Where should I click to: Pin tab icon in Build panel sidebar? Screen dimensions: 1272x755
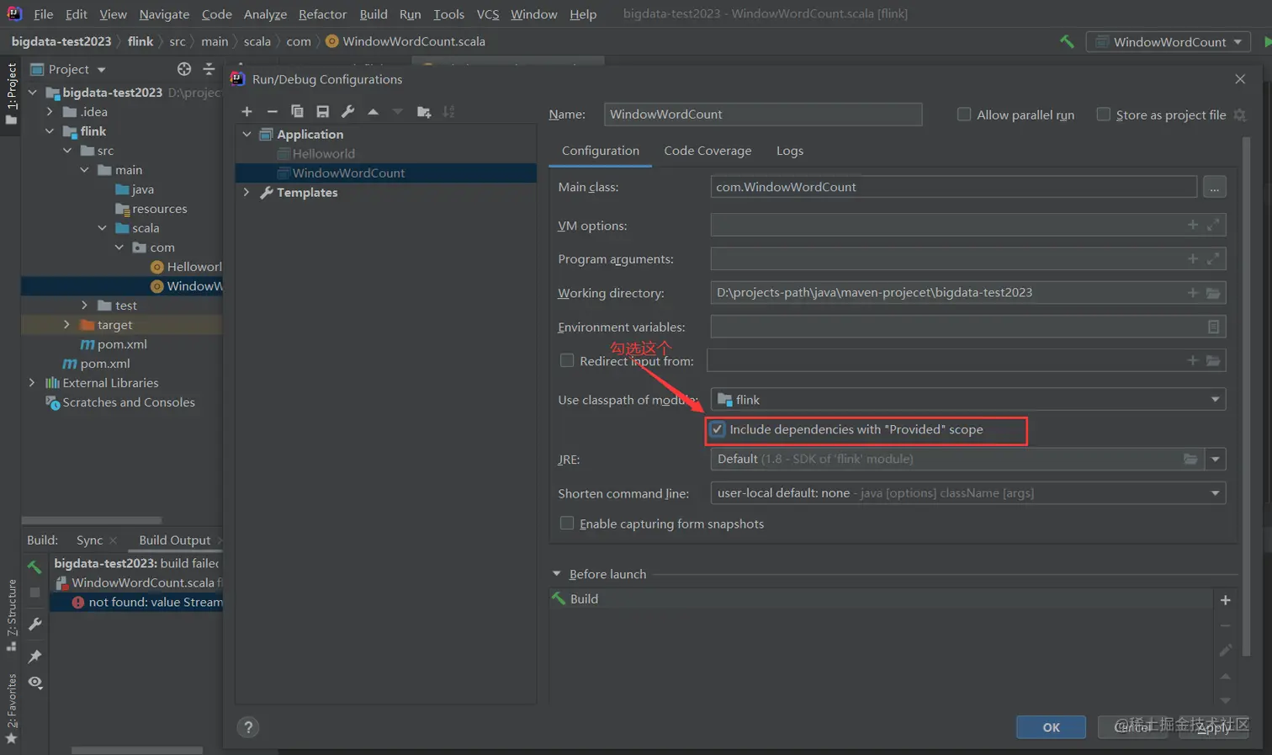click(34, 655)
